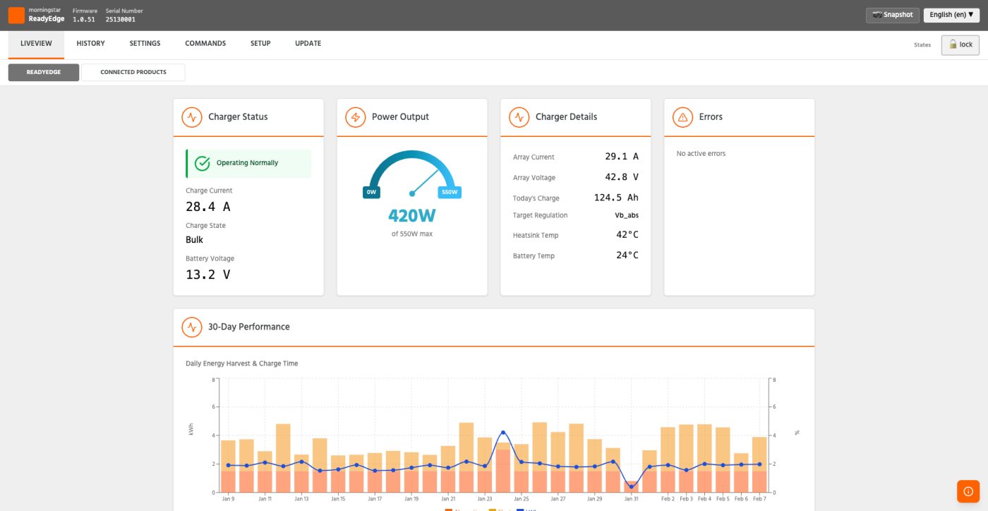Click the Power Output lightning icon
The width and height of the screenshot is (988, 511).
(356, 117)
